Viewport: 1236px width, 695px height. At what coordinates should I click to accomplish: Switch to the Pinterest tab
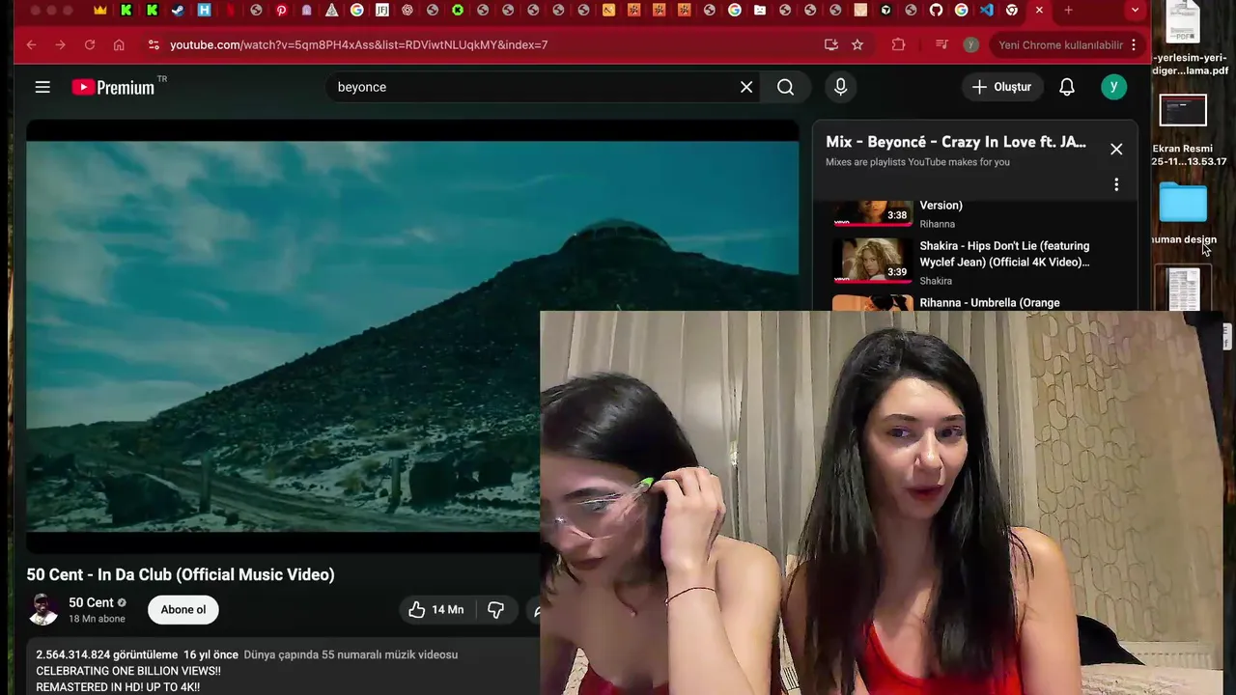click(281, 10)
